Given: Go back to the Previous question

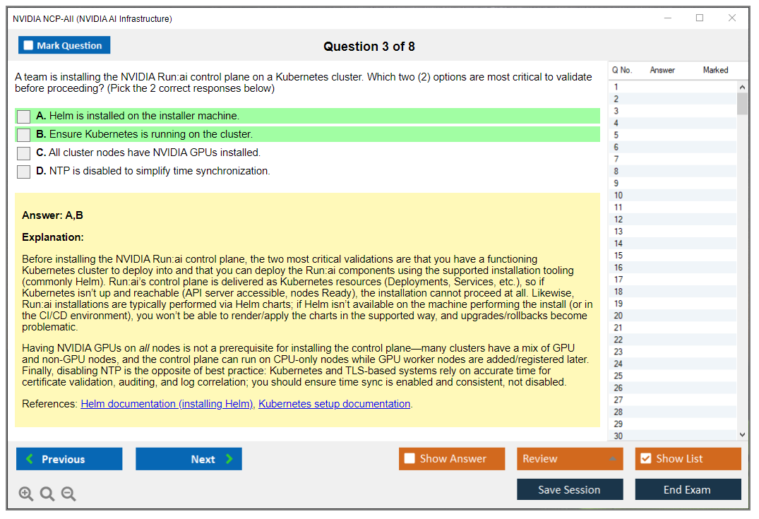Looking at the screenshot, I should pos(69,459).
